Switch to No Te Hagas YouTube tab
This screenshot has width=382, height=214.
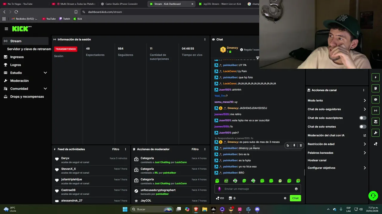point(24,4)
